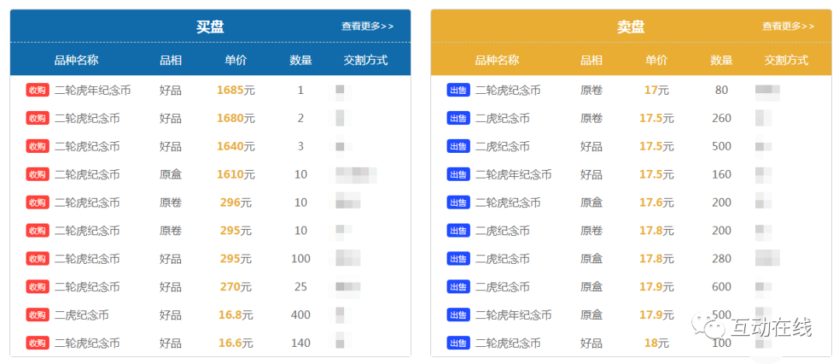Click 收购 badge in the 296元 row
The image size is (839, 364).
coord(37,203)
